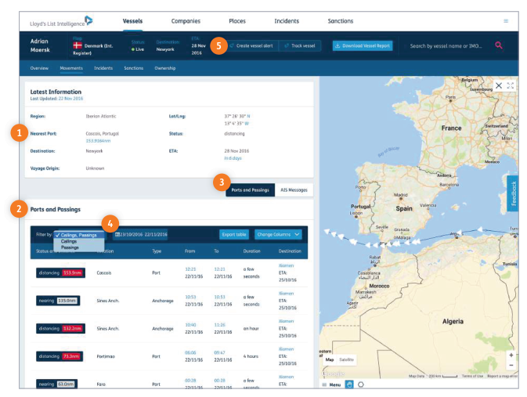The image size is (527, 397).
Task: Open the hamburger menu at top right
Action: (x=506, y=21)
